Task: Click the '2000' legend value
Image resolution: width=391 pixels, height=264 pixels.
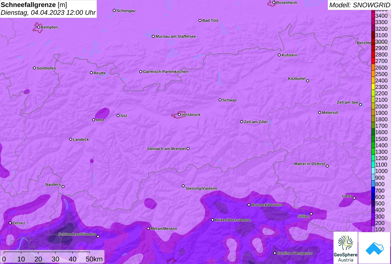Action: [x=381, y=106]
